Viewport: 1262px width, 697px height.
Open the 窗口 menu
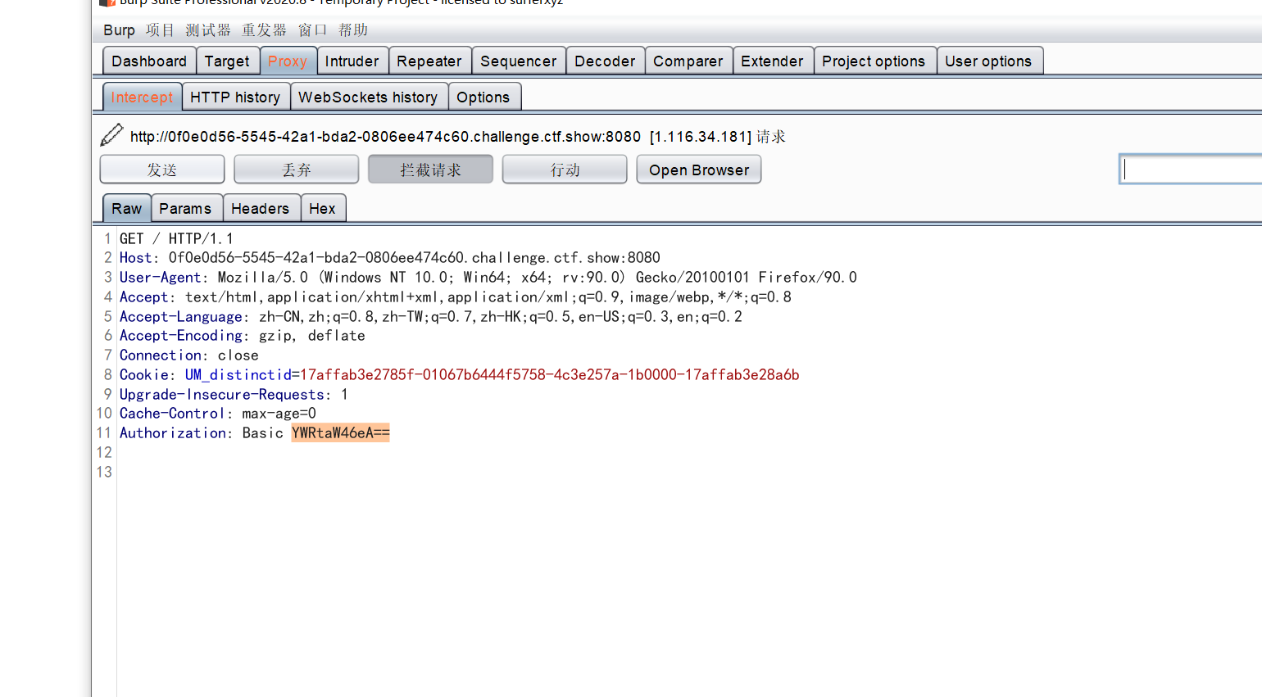313,30
